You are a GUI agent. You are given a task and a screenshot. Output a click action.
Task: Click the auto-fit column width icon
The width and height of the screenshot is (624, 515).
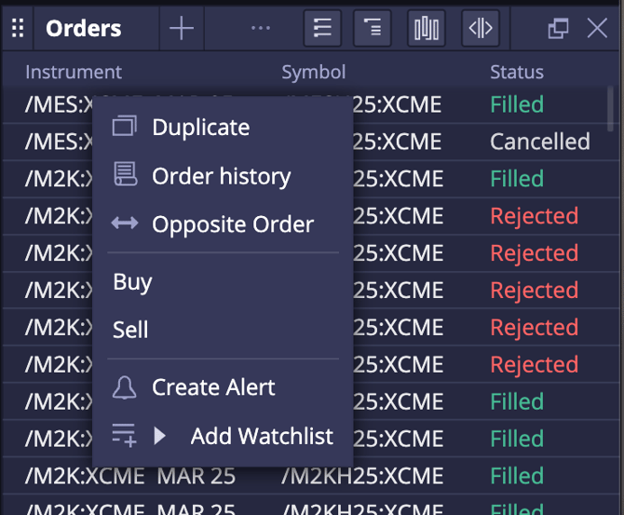pos(481,28)
